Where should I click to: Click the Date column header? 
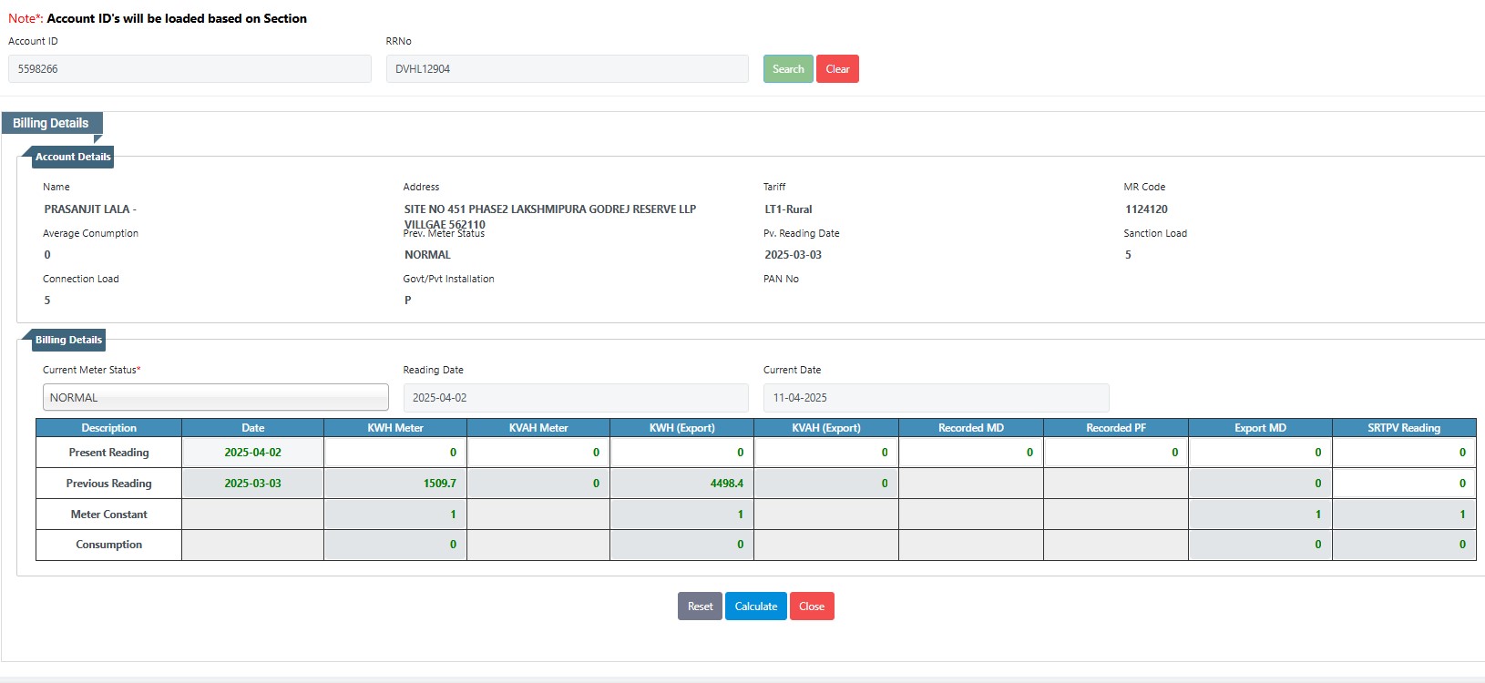pyautogui.click(x=253, y=428)
